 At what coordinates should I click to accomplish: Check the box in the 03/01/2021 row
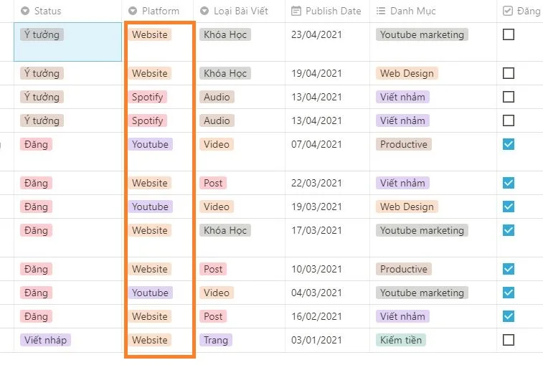(509, 340)
